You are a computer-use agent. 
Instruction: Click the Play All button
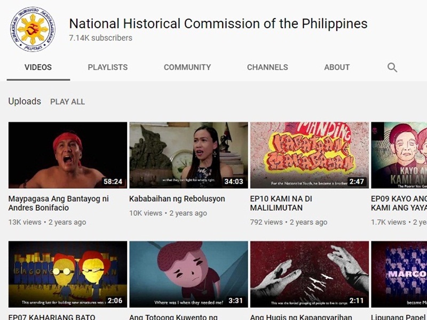68,102
